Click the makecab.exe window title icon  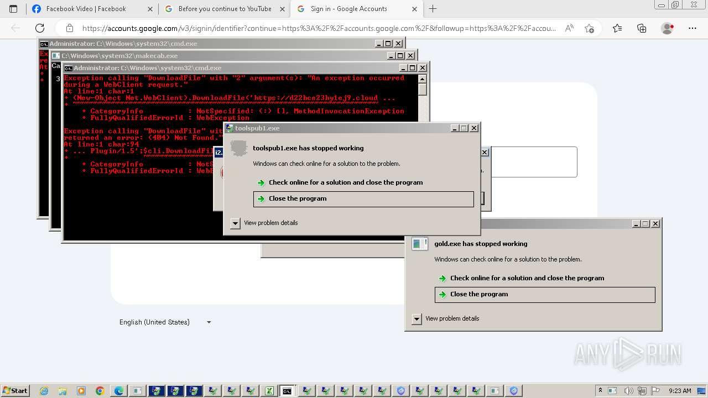56,56
